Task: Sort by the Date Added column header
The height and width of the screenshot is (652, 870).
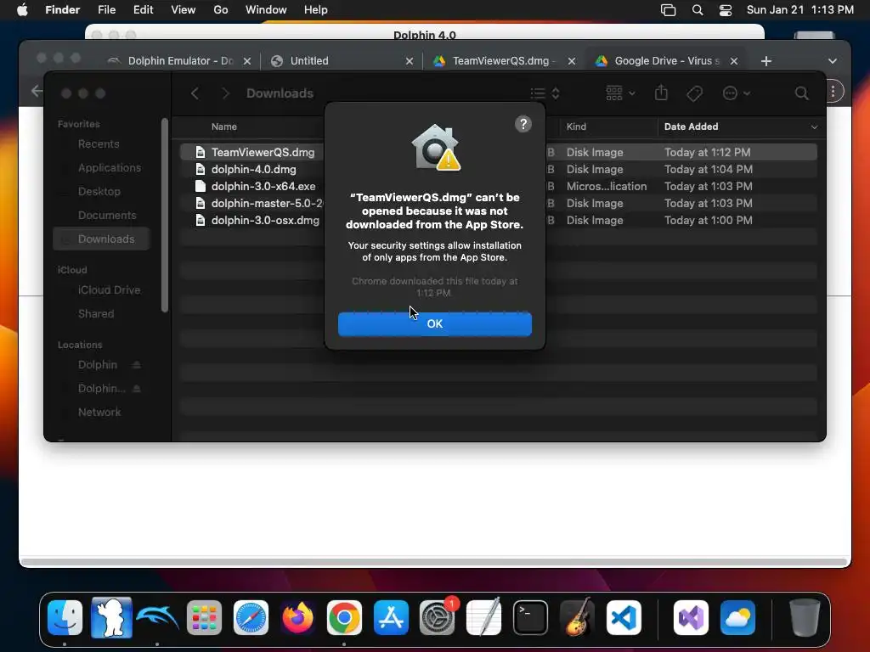Action: coord(691,127)
